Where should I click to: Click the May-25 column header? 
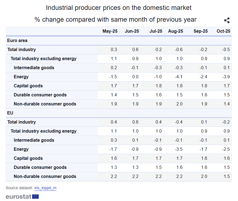pos(110,31)
